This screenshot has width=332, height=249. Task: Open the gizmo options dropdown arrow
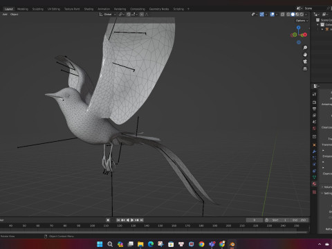tap(266, 15)
